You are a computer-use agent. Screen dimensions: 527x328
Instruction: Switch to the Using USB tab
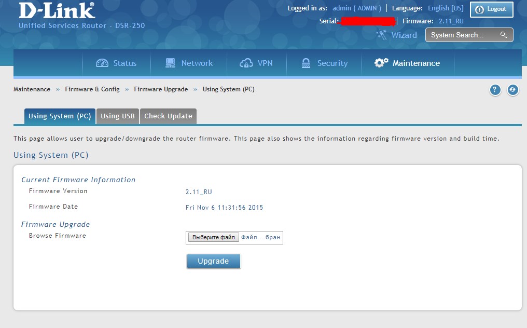point(118,116)
